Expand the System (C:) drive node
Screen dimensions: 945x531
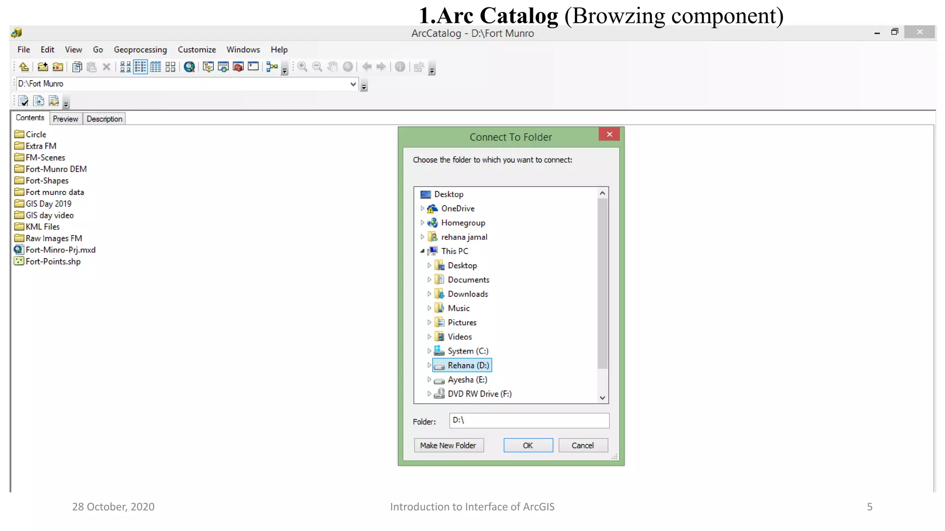point(429,351)
